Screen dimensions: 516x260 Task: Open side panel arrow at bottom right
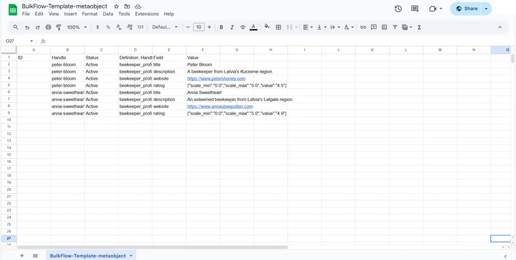click(505, 256)
